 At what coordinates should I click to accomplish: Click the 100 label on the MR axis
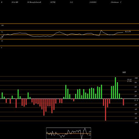136,78
